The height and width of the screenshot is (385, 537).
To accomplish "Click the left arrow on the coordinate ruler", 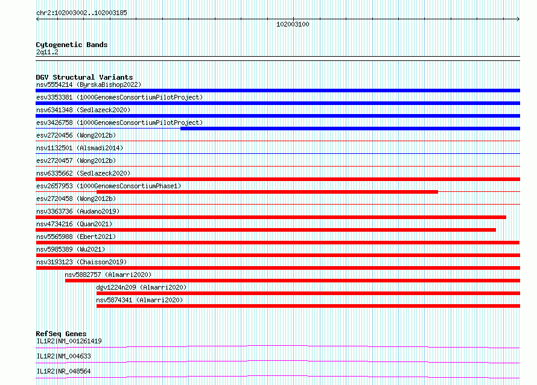I will [37, 19].
